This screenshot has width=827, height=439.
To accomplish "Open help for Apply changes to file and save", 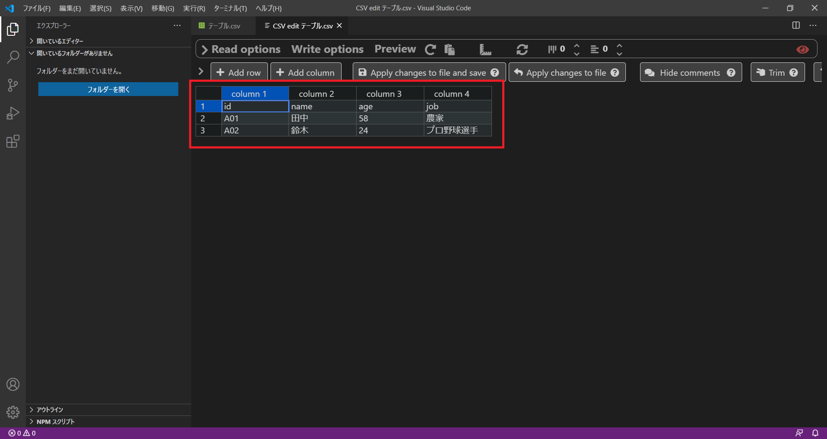I will click(495, 73).
